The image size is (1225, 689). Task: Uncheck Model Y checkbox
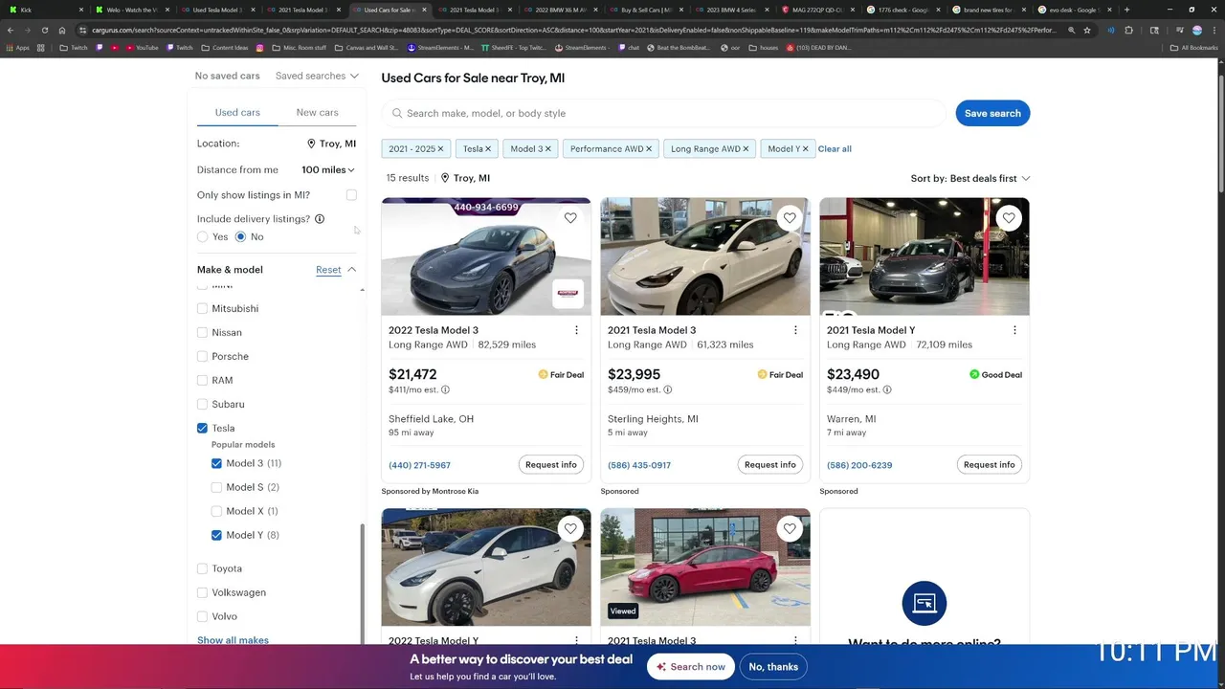(x=216, y=535)
